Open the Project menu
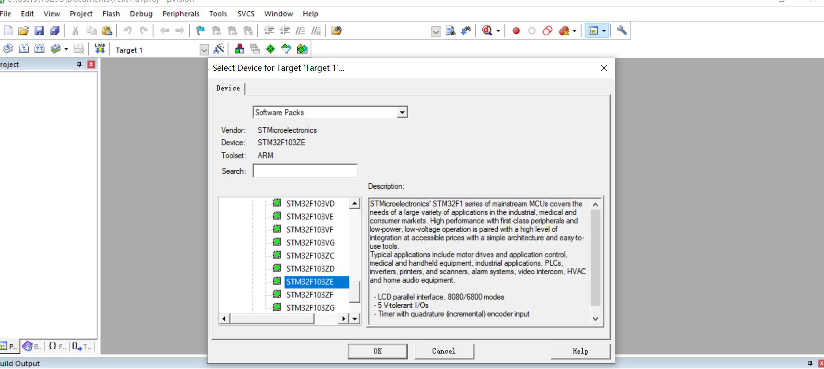Screen dimensions: 824x369 [x=81, y=14]
